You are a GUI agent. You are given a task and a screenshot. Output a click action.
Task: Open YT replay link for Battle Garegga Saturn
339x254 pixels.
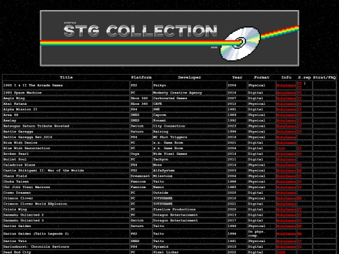[x=299, y=132]
